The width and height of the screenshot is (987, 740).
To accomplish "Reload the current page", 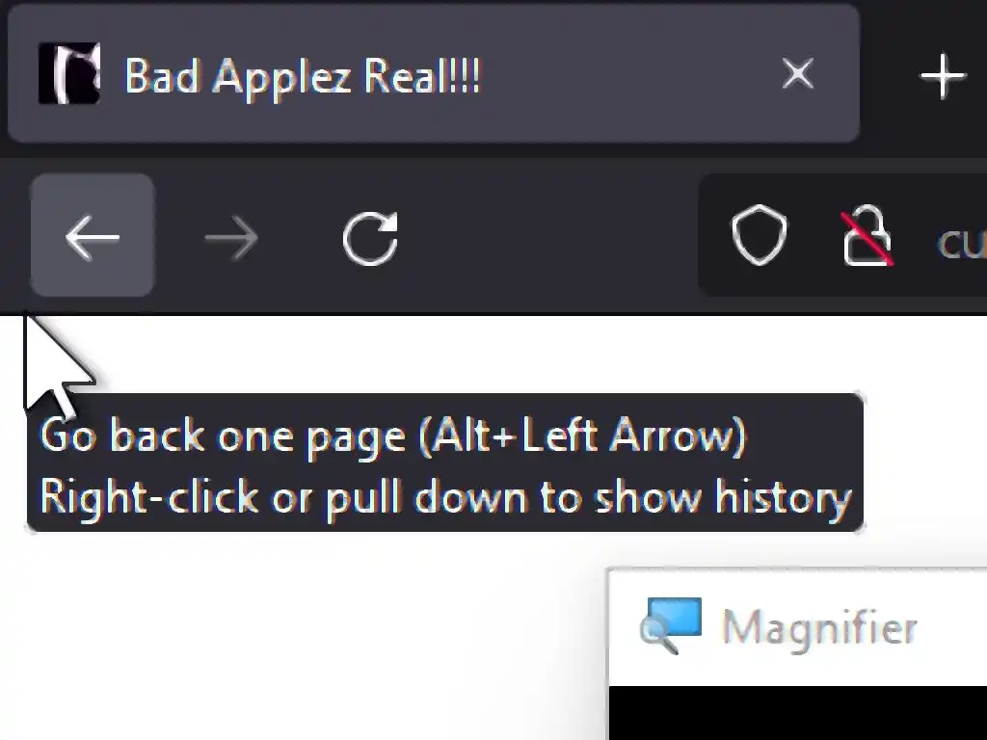I will pyautogui.click(x=370, y=237).
